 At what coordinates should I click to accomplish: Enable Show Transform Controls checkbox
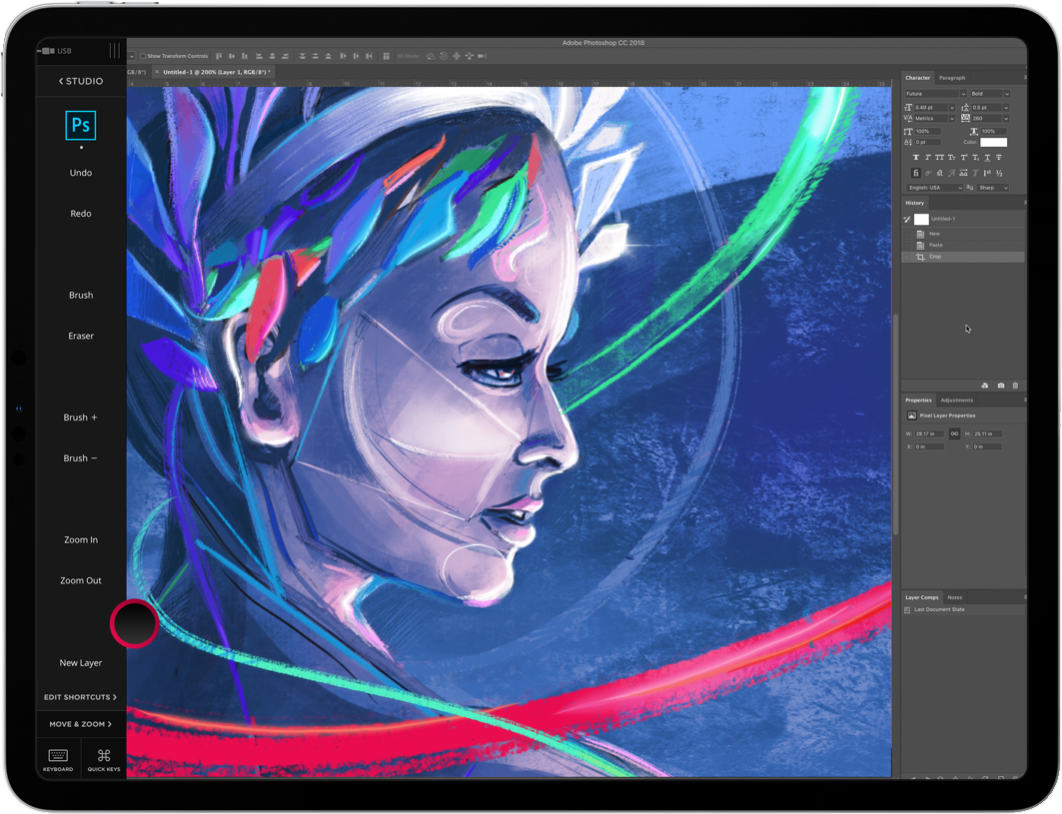coord(143,56)
